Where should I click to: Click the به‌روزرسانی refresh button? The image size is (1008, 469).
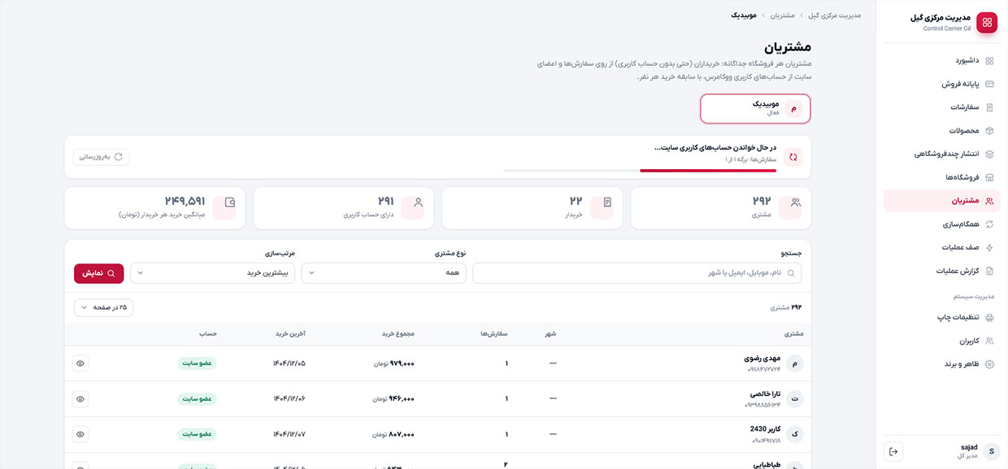[101, 157]
